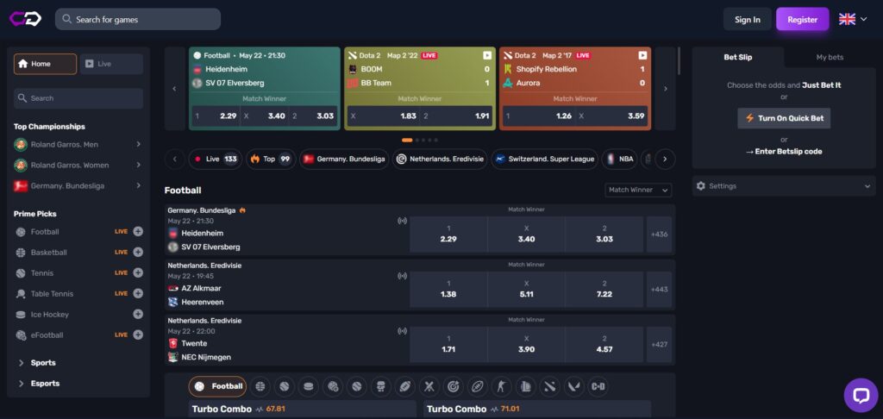Screen dimensions: 883x419
Task: Click the site logo in the header
Action: (24, 19)
